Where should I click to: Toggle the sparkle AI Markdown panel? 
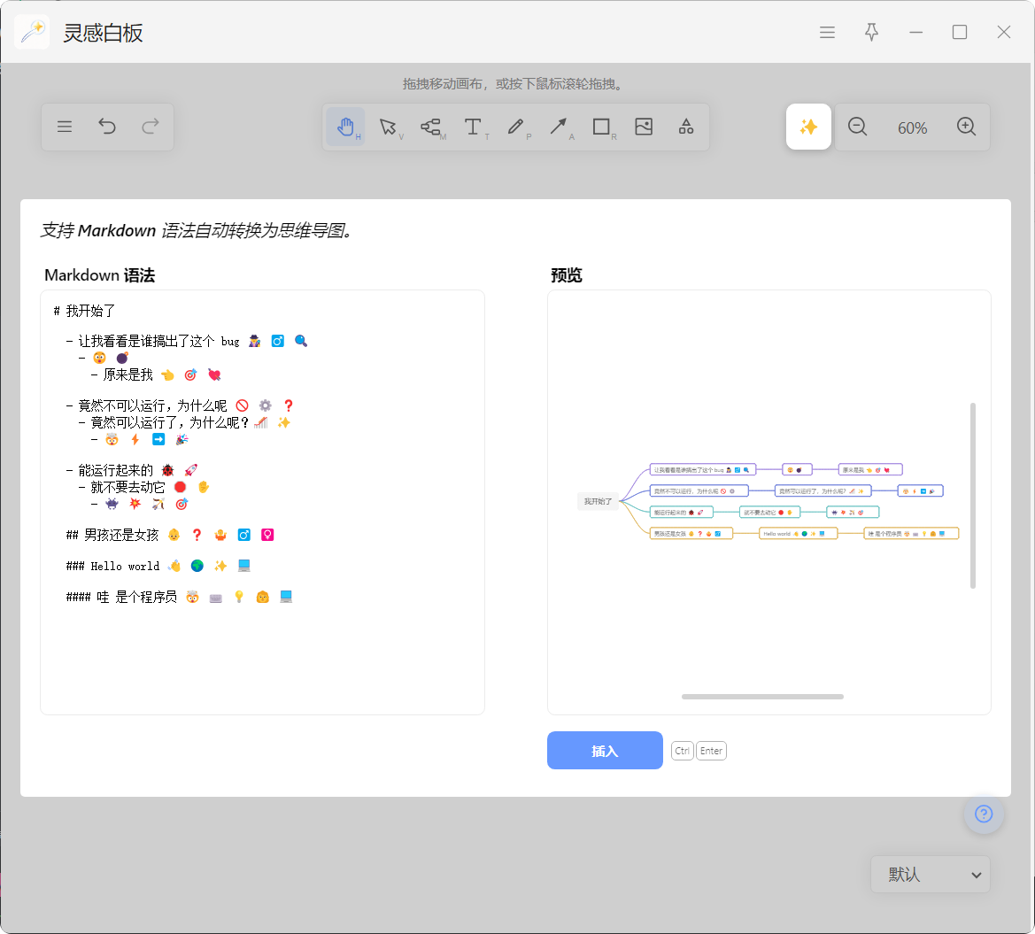(808, 127)
